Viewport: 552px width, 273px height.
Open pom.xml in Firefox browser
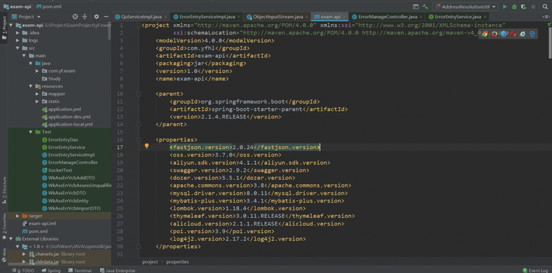(x=494, y=34)
